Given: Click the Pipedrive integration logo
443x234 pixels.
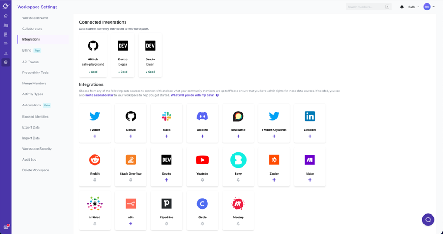Looking at the screenshot, I should pyautogui.click(x=166, y=203).
